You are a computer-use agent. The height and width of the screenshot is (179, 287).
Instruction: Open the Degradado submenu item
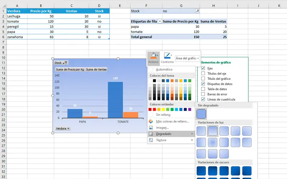(171, 134)
